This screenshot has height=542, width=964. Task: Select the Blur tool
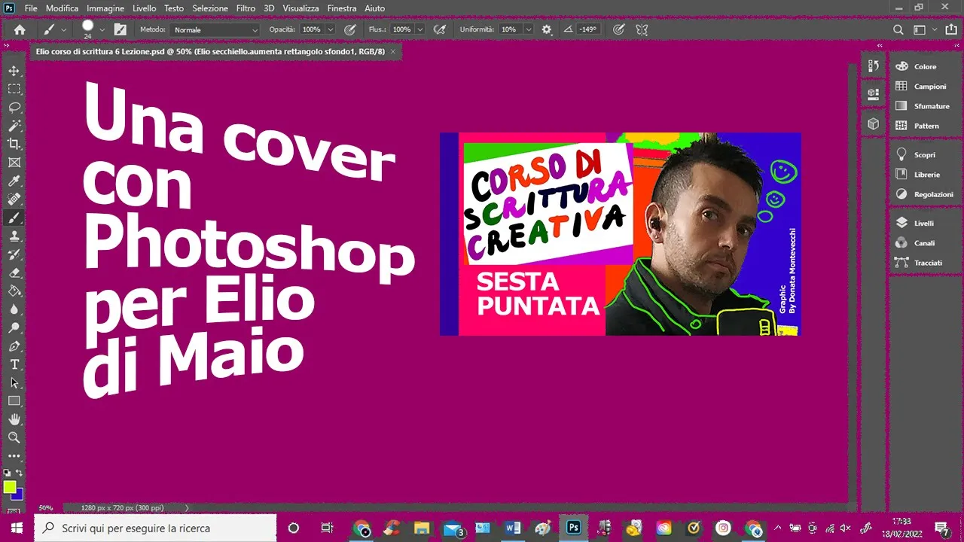(14, 309)
